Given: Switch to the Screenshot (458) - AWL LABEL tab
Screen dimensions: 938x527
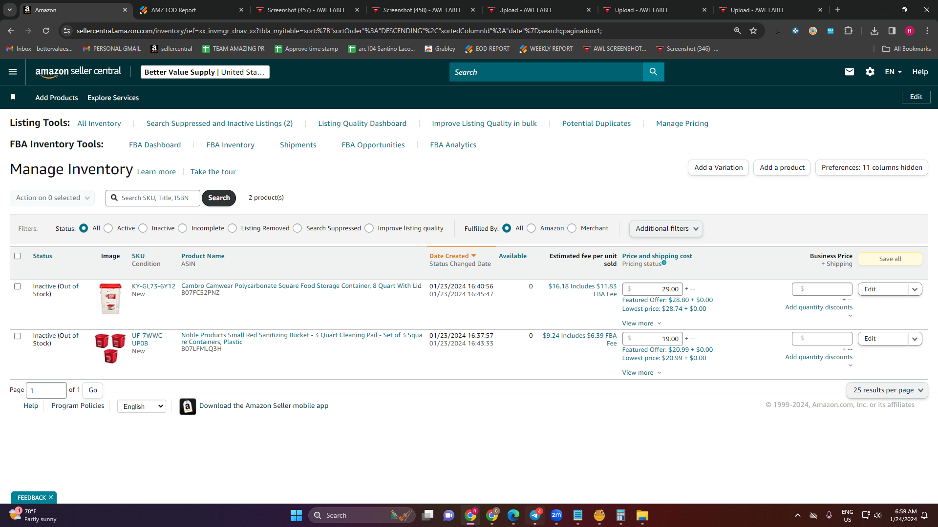Looking at the screenshot, I should 423,10.
